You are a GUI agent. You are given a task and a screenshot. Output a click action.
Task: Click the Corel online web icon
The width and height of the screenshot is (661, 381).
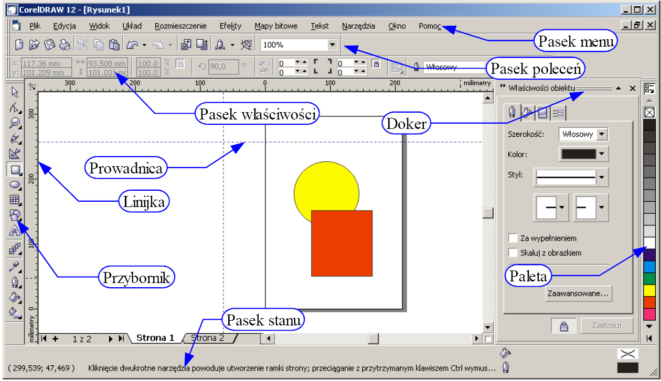(x=246, y=45)
